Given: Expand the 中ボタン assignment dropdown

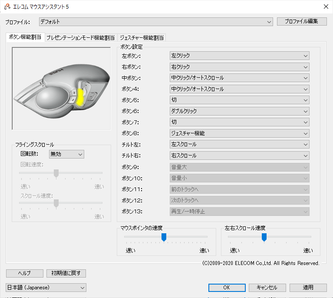Looking at the screenshot, I should click(x=239, y=78).
